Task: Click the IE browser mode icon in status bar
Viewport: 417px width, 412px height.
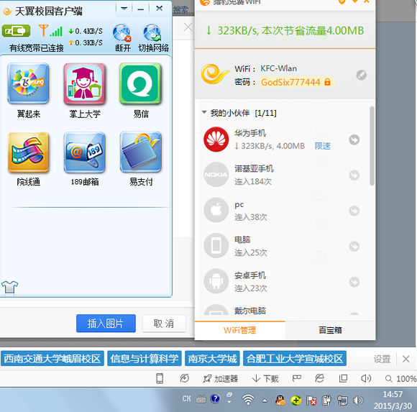Action: pyautogui.click(x=320, y=378)
